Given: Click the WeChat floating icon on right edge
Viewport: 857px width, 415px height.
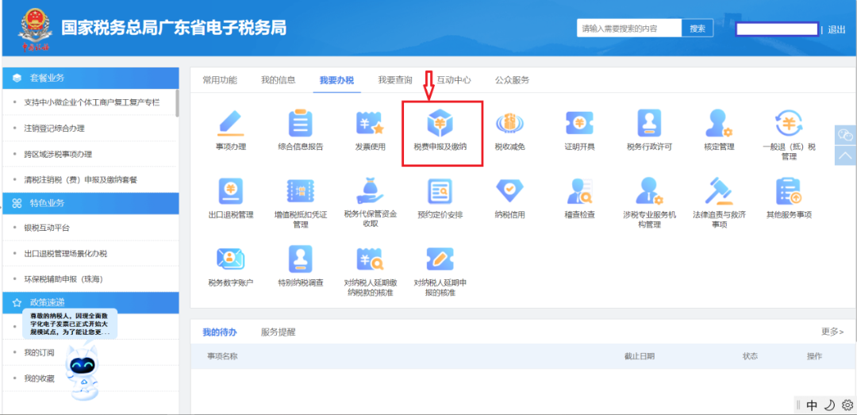Looking at the screenshot, I should pyautogui.click(x=846, y=134).
